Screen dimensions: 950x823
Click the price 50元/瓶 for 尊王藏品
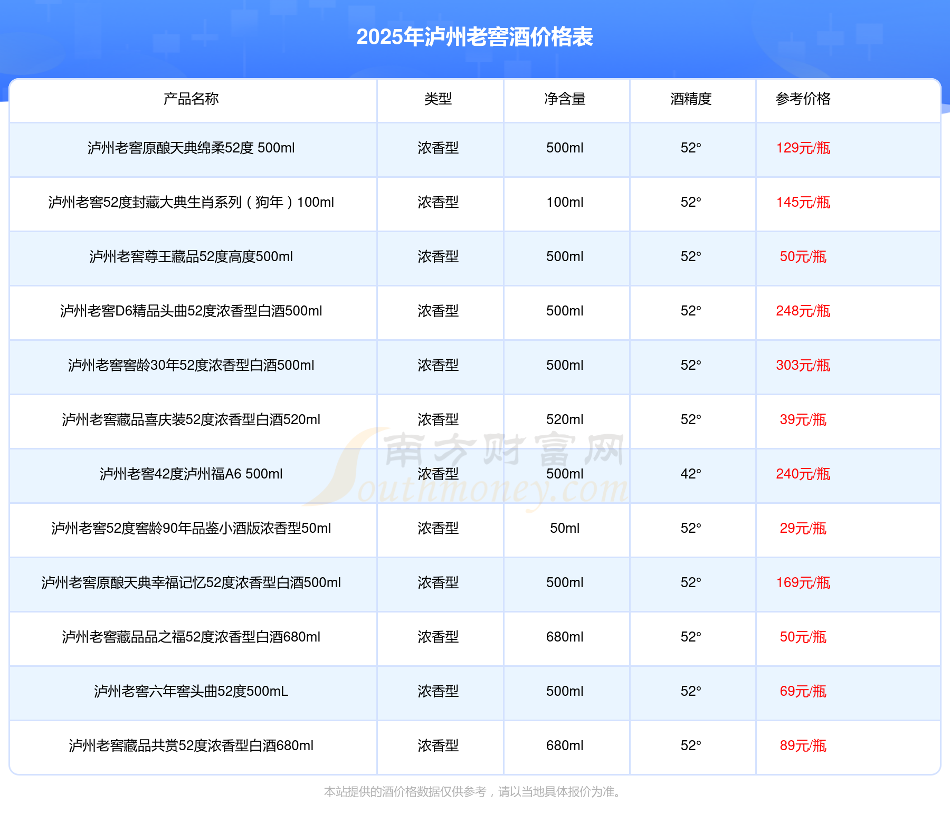tap(803, 256)
